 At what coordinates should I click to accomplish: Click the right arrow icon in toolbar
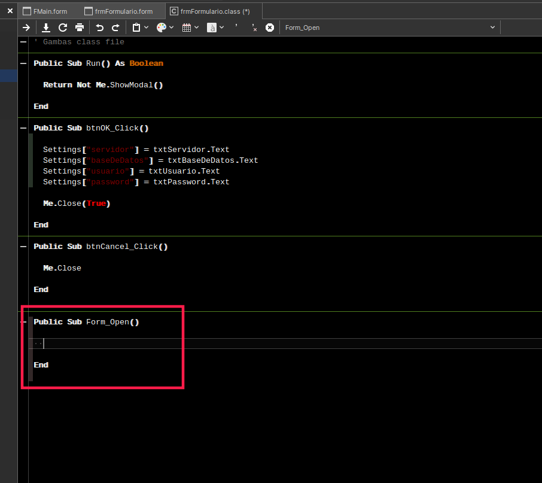click(x=26, y=28)
